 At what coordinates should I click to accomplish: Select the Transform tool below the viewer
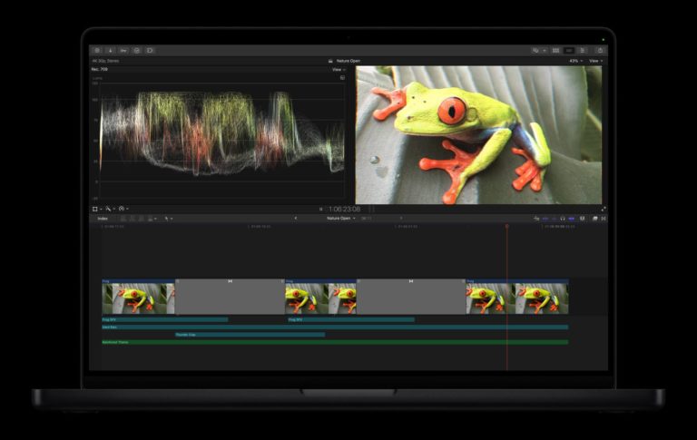[x=94, y=209]
